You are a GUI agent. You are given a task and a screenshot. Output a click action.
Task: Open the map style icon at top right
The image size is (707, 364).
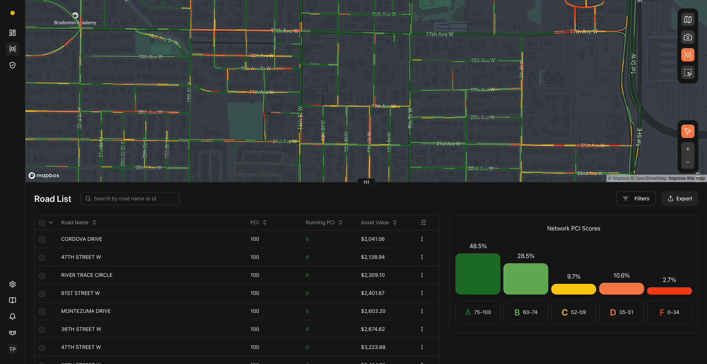(x=687, y=19)
